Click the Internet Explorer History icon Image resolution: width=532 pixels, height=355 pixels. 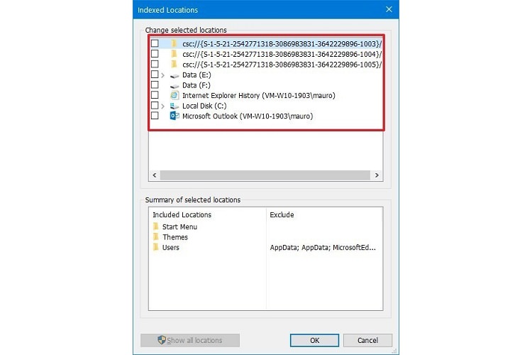coord(174,95)
